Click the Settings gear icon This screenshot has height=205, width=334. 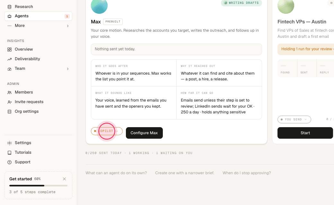click(x=9, y=143)
